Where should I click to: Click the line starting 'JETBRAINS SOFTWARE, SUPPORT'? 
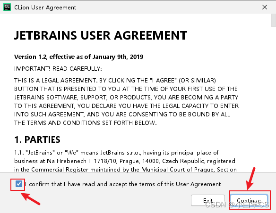126,98
